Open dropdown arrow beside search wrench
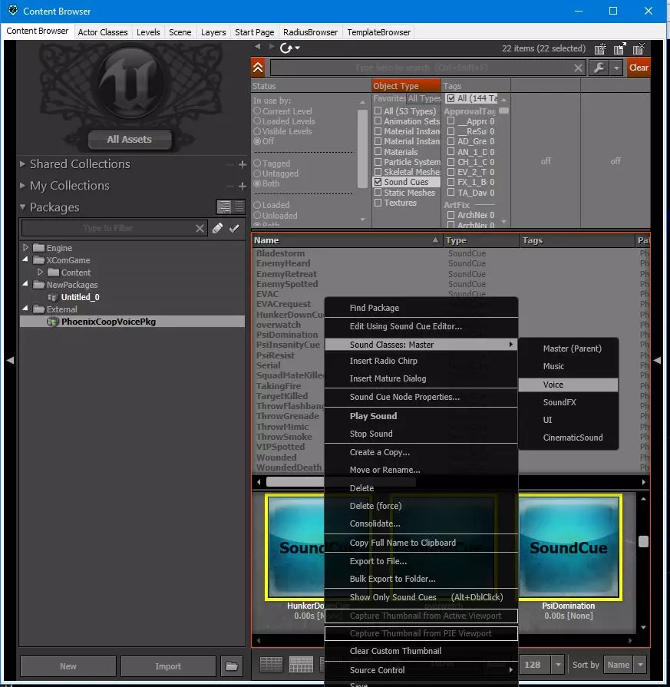This screenshot has width=670, height=687. tap(616, 68)
